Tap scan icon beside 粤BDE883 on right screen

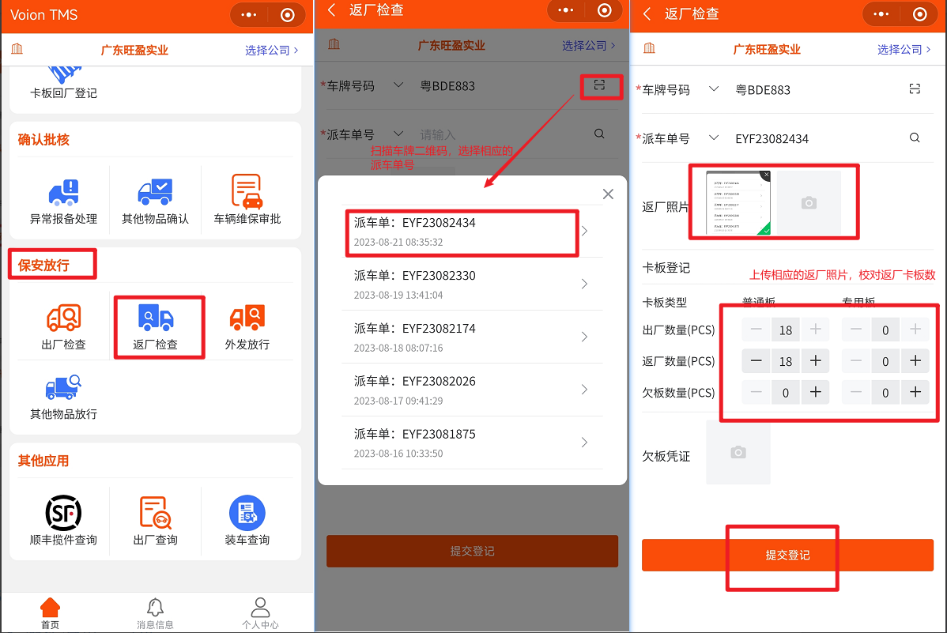(915, 89)
